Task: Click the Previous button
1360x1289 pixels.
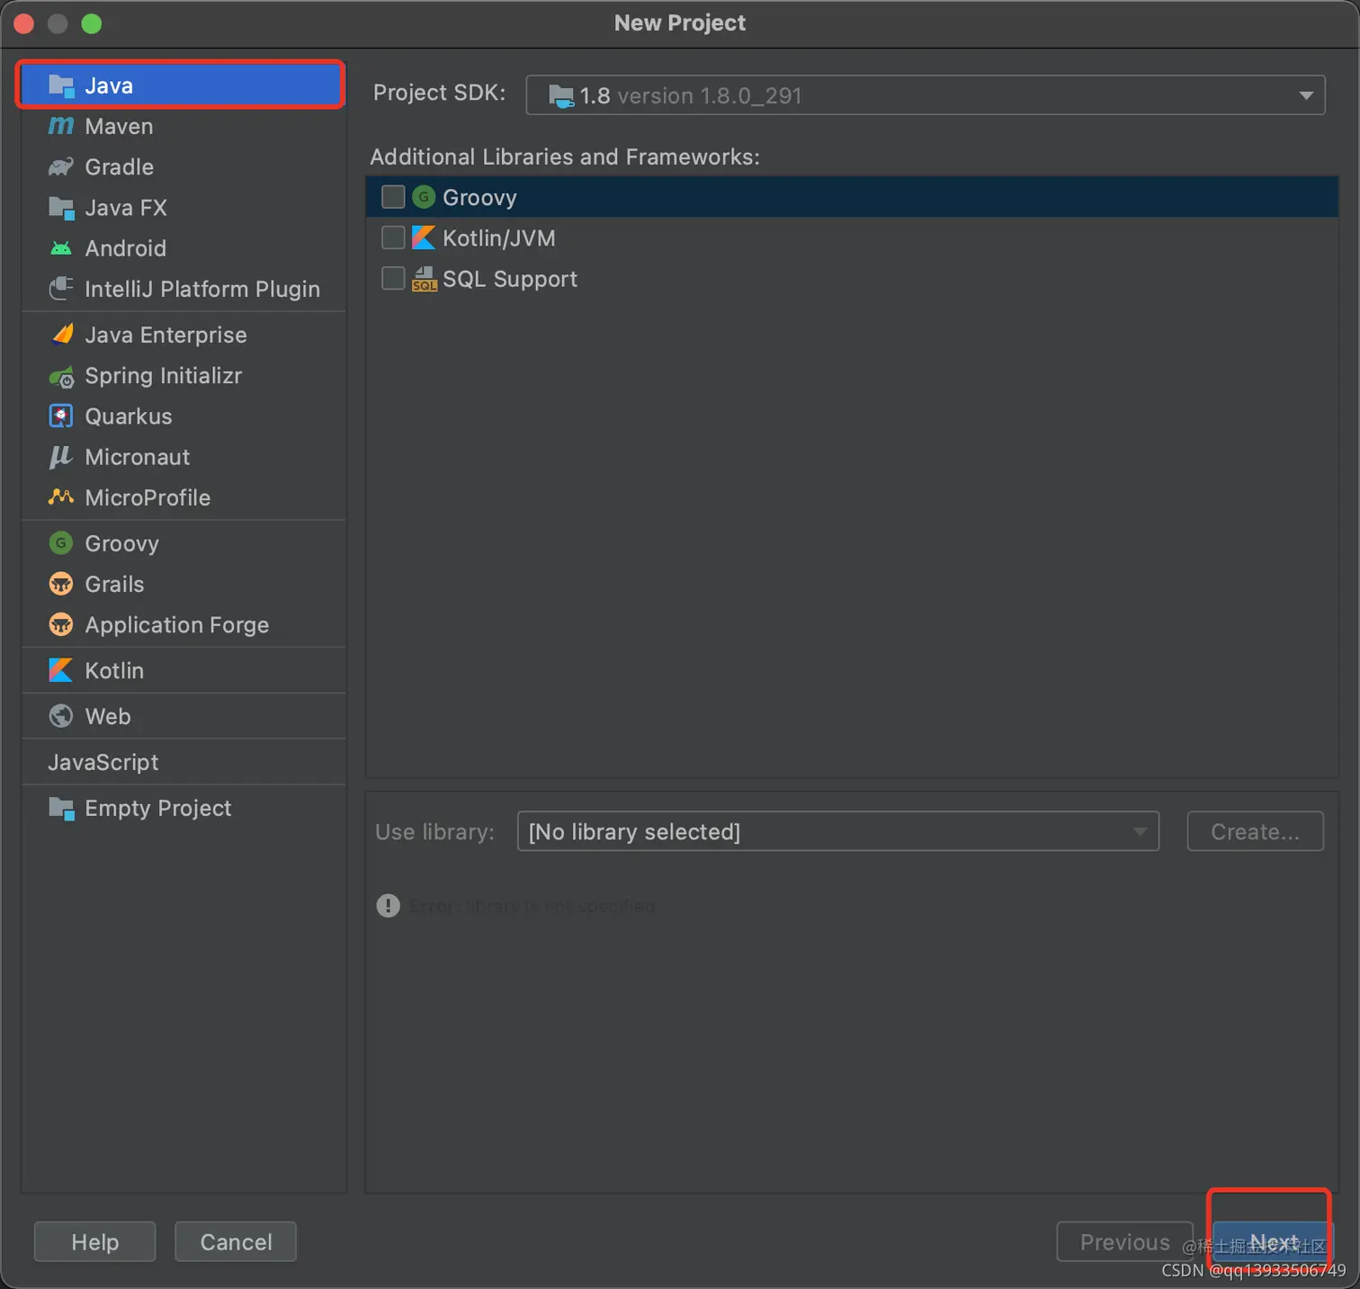Action: click(1124, 1241)
